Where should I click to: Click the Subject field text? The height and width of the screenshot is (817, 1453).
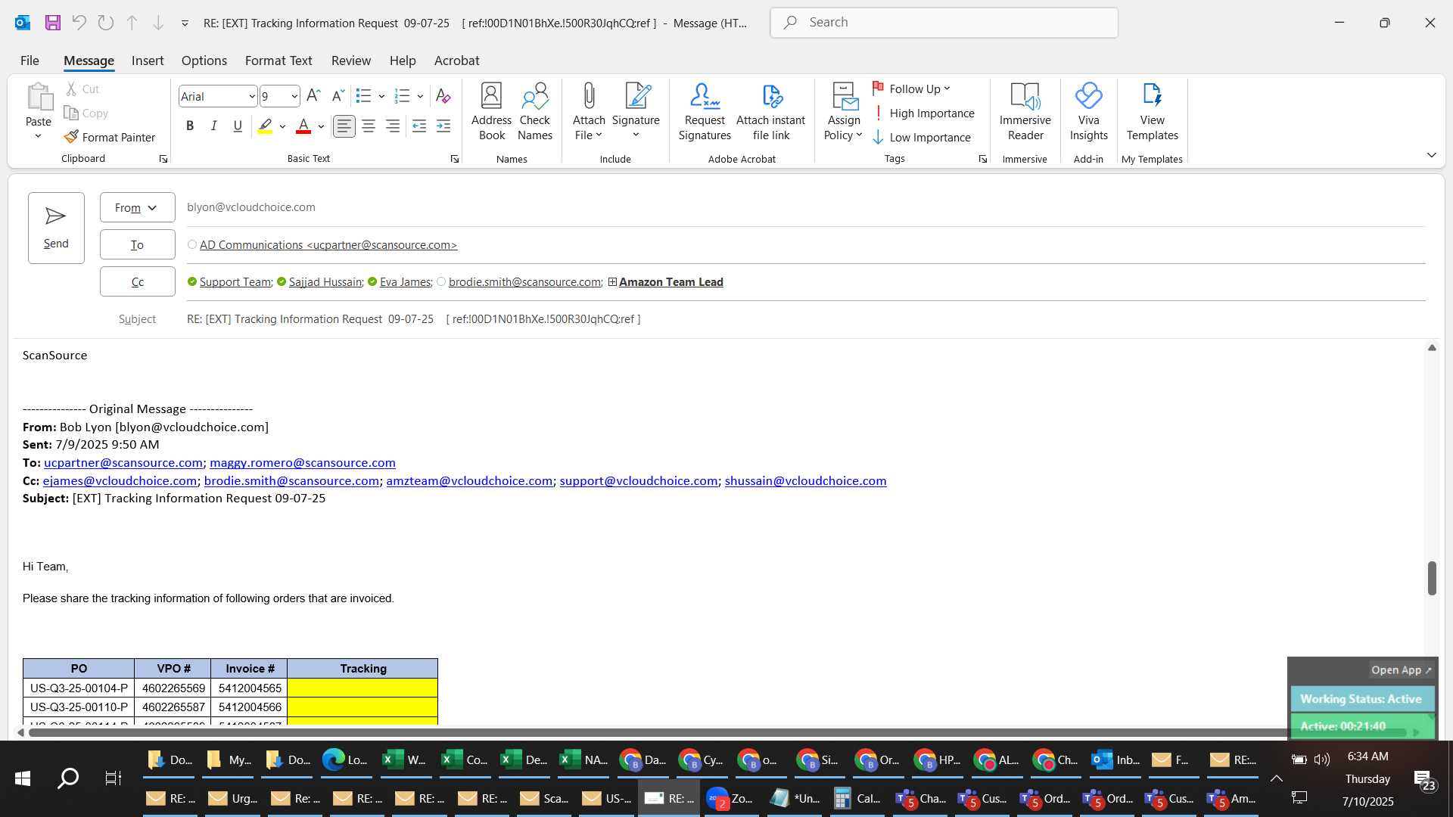[413, 319]
